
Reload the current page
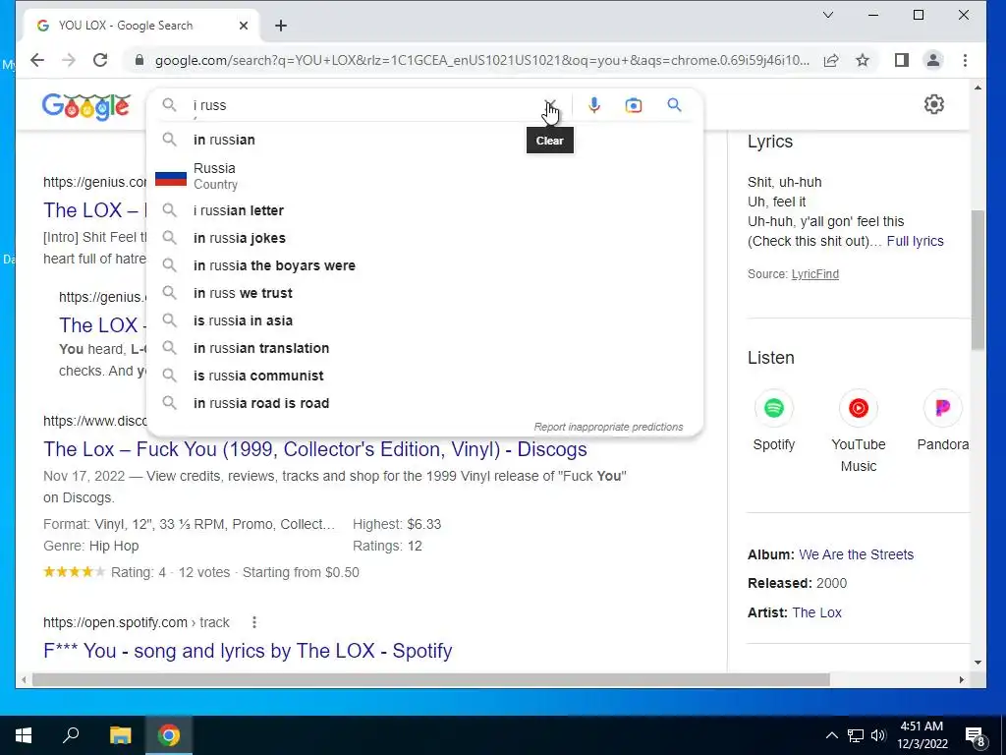(100, 60)
